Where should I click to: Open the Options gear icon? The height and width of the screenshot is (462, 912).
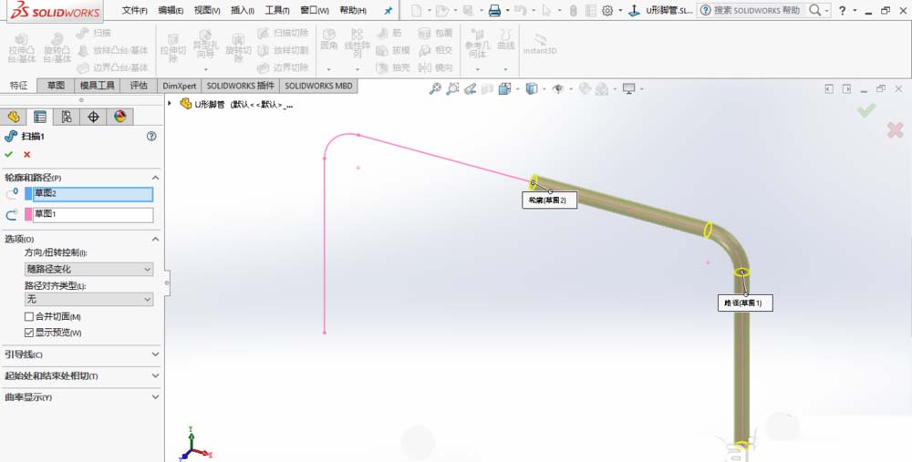pyautogui.click(x=607, y=10)
